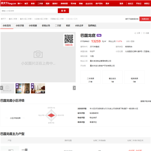The height and width of the screenshot is (151, 151).
Task: Click the 教育评级 row
Action: [x=87, y=122]
